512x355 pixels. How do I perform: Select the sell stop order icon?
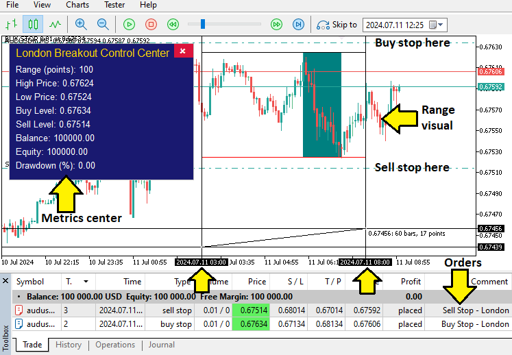[x=19, y=310]
